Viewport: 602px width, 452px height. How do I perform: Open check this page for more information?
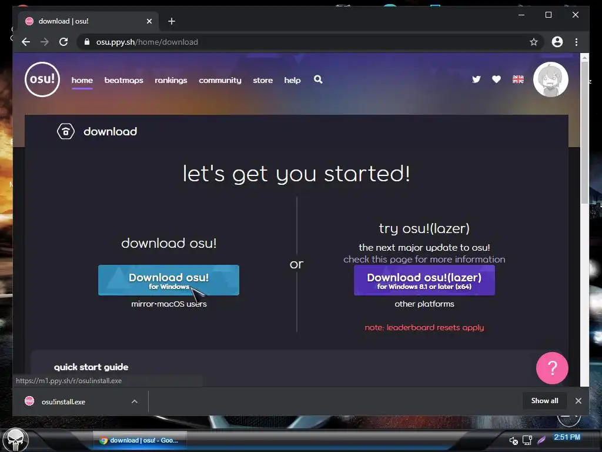(x=424, y=260)
